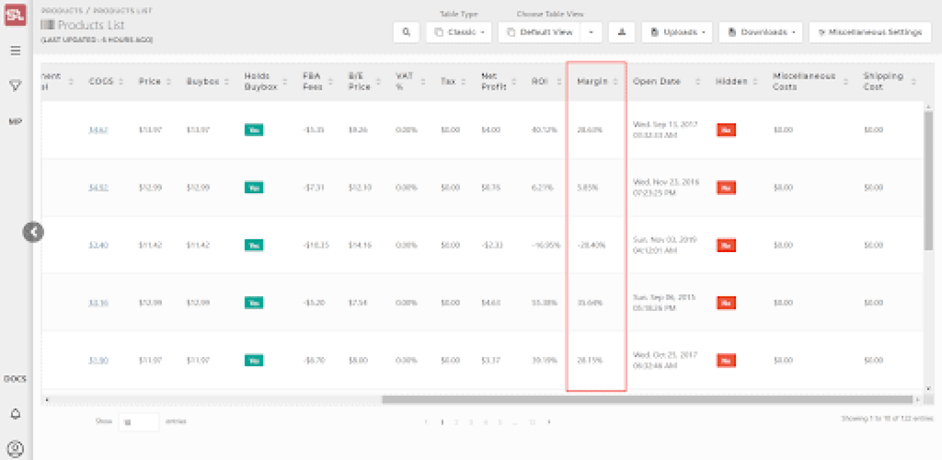Open the app logo home icon
This screenshot has height=460, width=942.
(x=15, y=15)
